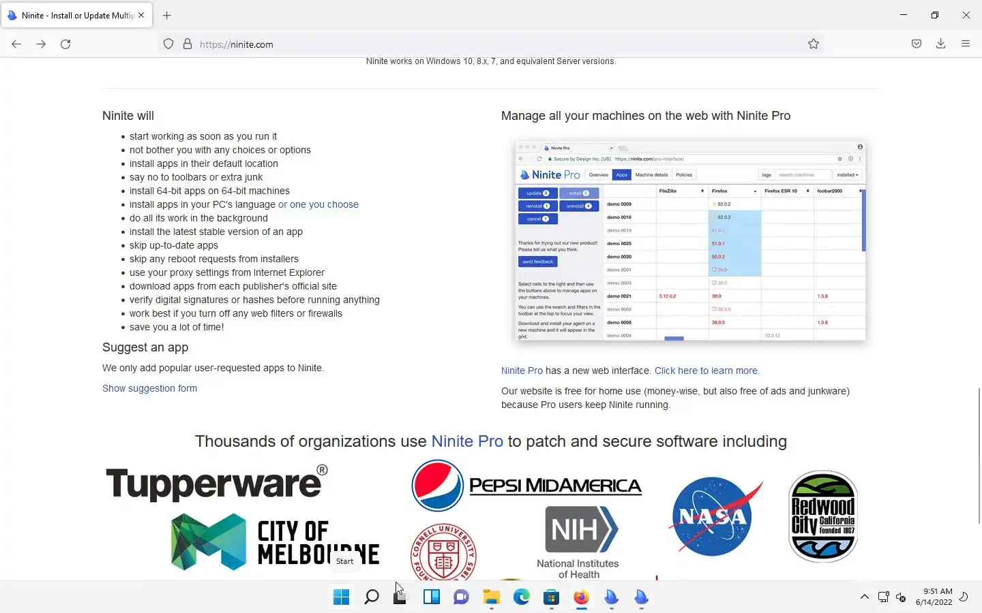982x613 pixels.
Task: Bookmark this page with the star
Action: point(814,44)
